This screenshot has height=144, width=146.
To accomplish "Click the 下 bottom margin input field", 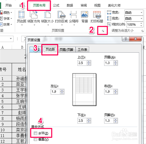I will click(82, 121).
